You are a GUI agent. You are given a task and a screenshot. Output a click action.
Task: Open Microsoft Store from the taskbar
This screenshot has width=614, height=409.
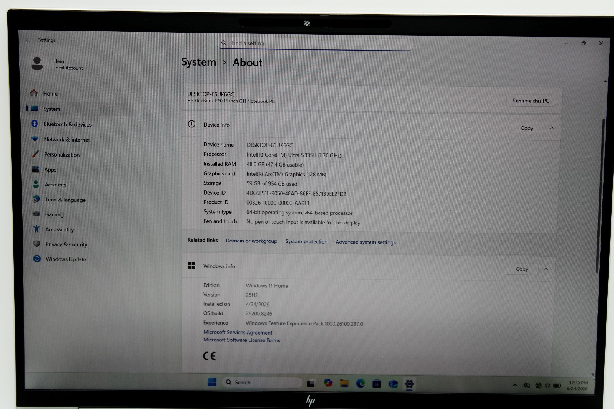(377, 384)
